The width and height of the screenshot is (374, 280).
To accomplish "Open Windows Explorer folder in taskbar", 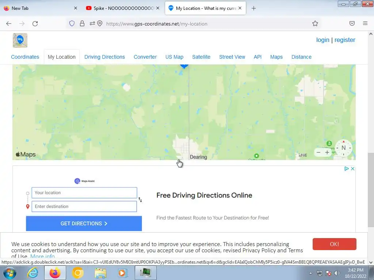I will tap(100, 273).
